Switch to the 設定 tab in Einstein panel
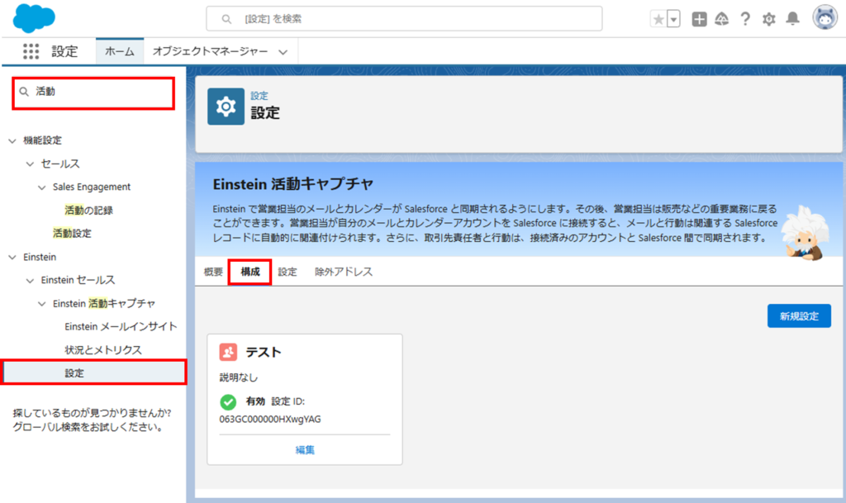This screenshot has width=846, height=503. (287, 272)
